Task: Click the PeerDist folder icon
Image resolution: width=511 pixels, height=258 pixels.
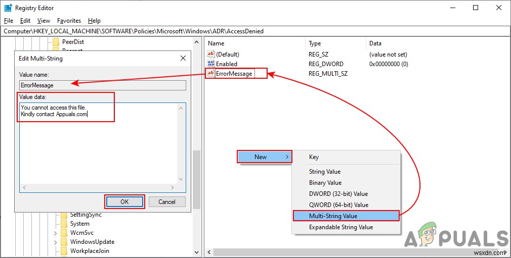Action: tap(56, 41)
